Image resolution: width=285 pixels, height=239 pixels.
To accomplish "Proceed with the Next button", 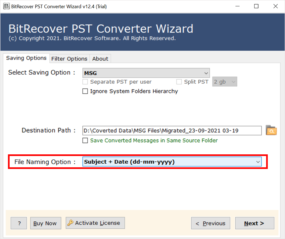I will (x=255, y=223).
